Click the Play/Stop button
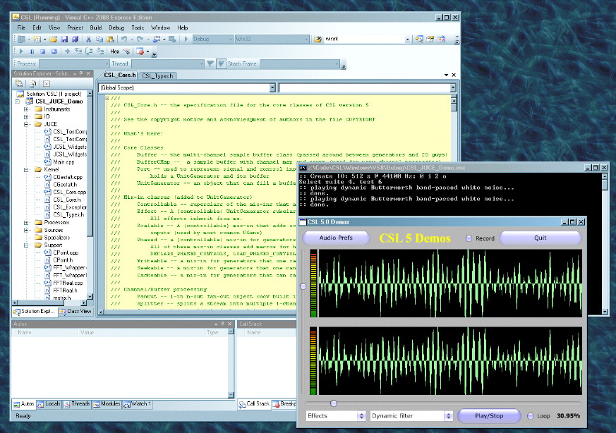 (489, 416)
